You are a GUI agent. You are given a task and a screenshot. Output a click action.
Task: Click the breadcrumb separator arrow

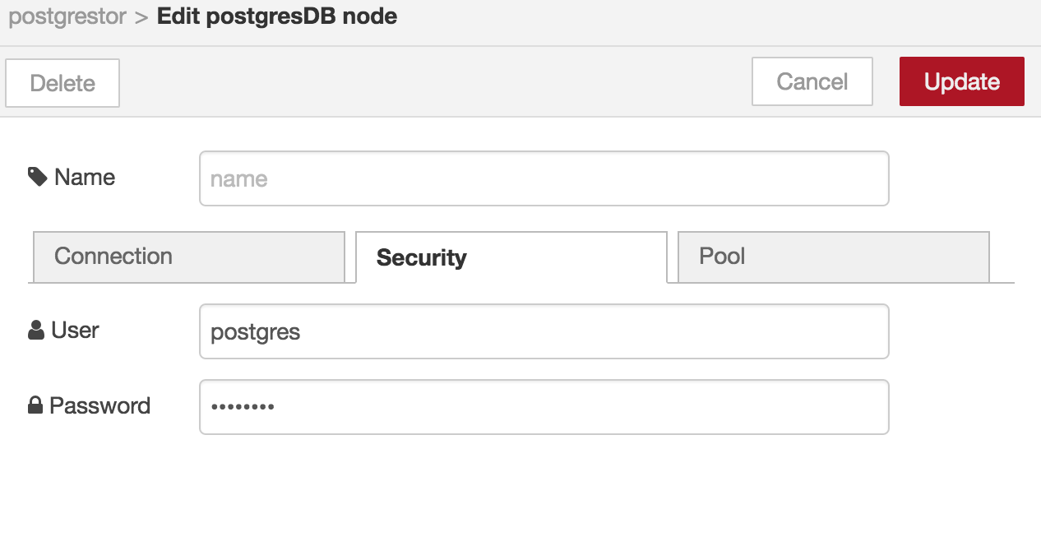(x=141, y=16)
